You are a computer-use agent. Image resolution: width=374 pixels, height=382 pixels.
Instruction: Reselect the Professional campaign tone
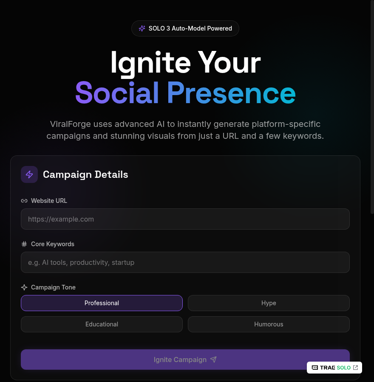click(x=102, y=303)
